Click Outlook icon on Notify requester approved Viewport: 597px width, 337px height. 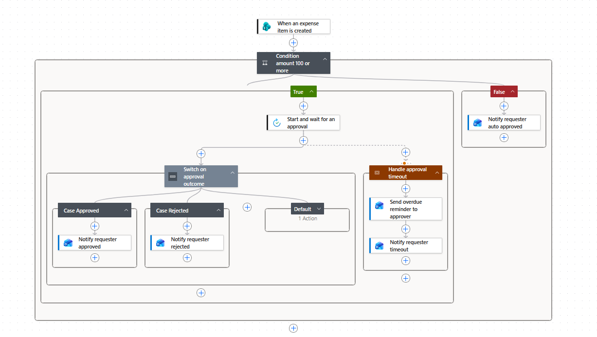[x=68, y=243]
